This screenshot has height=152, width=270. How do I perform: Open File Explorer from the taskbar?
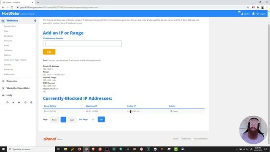click(66, 149)
